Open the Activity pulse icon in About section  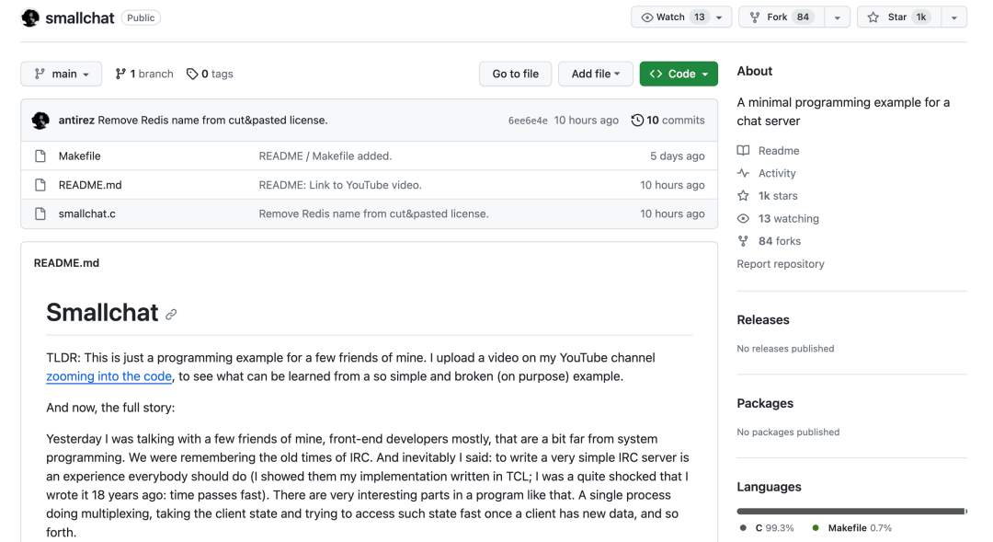click(x=745, y=173)
